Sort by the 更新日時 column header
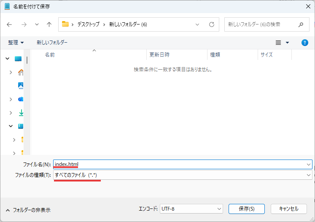 [159, 55]
